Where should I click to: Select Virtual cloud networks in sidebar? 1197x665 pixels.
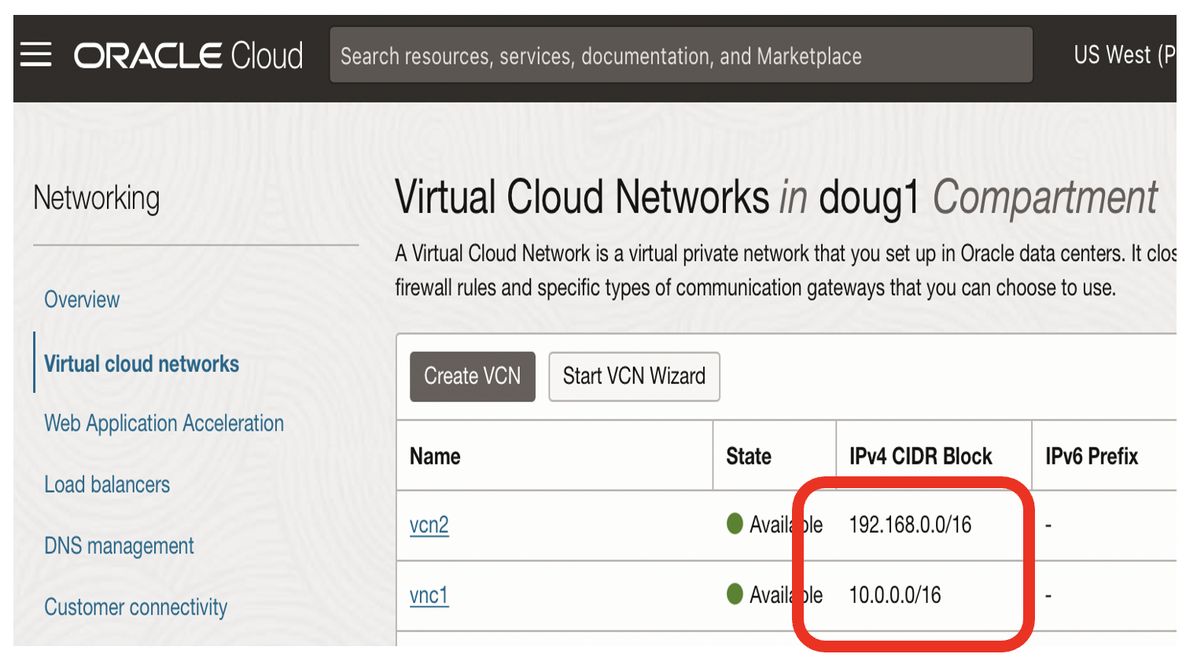(142, 364)
